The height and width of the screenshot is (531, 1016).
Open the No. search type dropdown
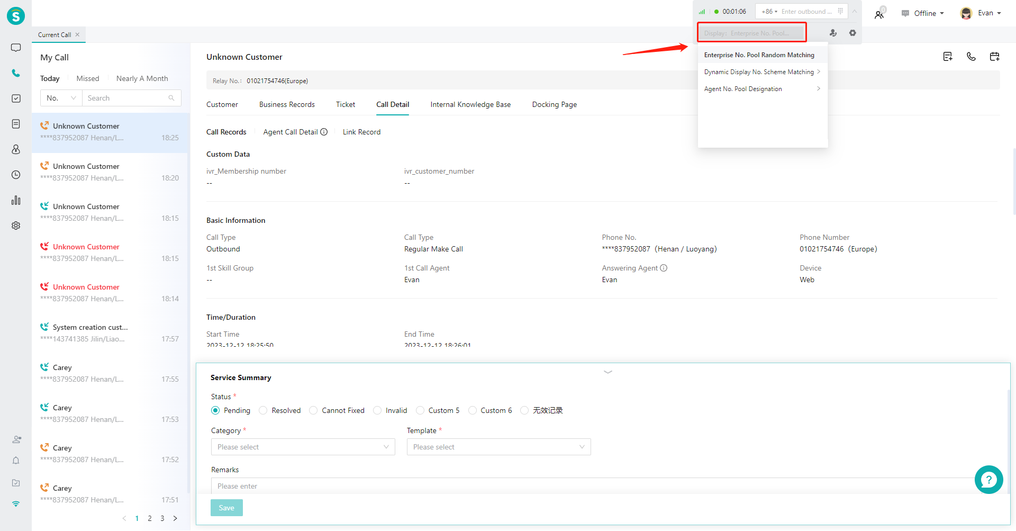click(61, 98)
